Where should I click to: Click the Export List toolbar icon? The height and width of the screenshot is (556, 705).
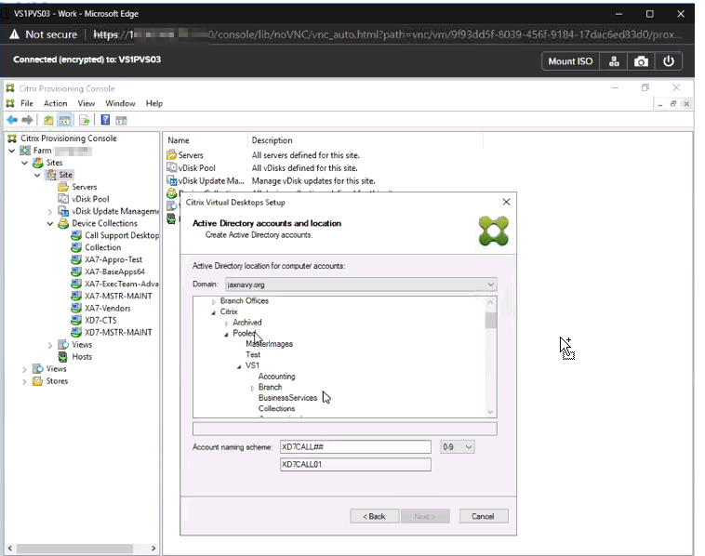click(85, 120)
